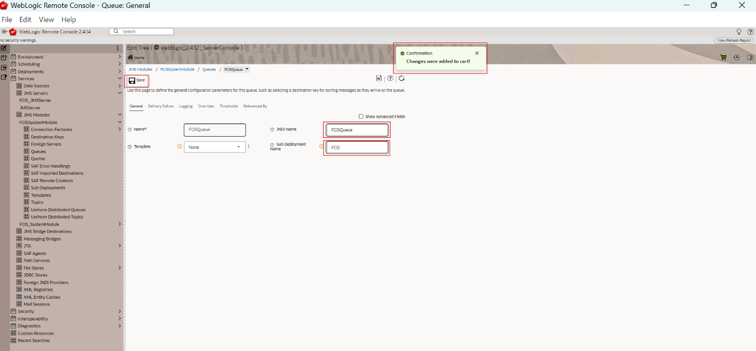Collapse the Services tree node
This screenshot has height=351, width=756.
coord(120,79)
